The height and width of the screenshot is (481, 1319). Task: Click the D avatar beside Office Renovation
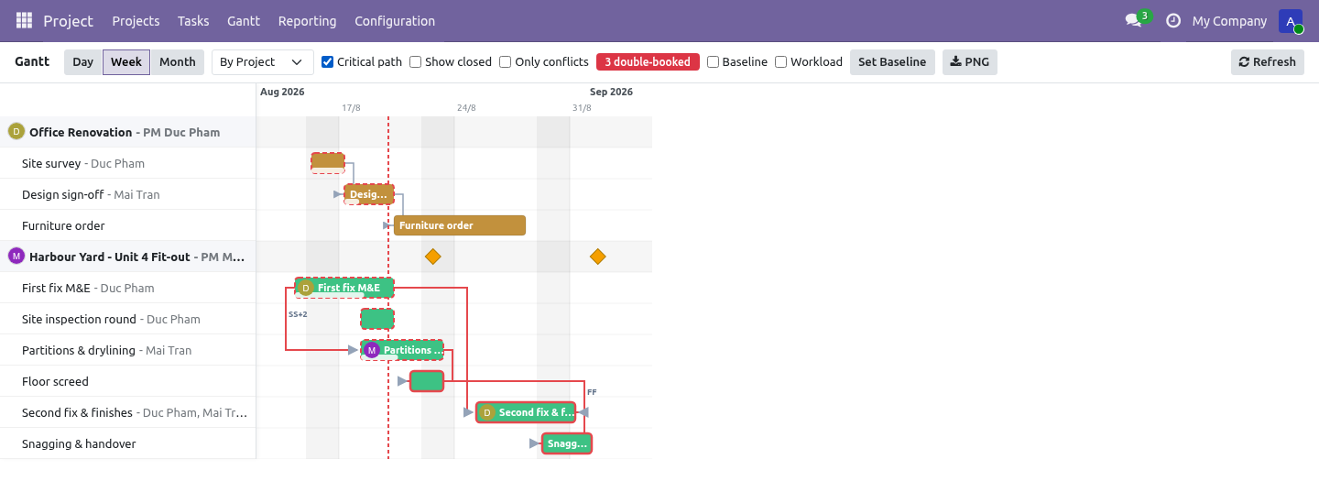point(16,131)
